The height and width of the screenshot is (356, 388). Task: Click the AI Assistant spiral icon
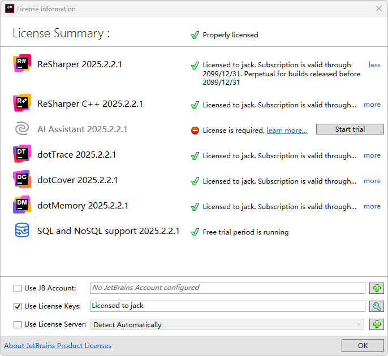(22, 129)
